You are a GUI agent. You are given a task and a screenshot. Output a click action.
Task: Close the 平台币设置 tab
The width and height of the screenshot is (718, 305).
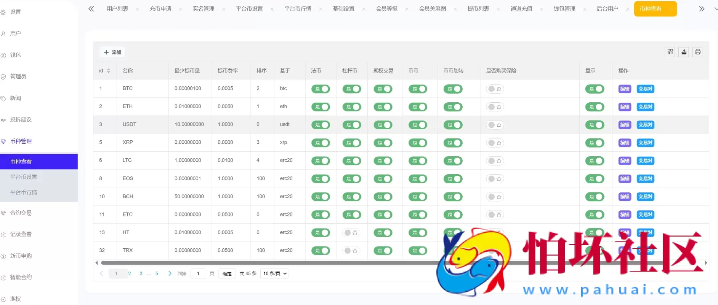pyautogui.click(x=272, y=9)
